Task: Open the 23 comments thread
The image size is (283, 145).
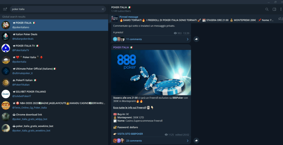Action: pos(151,141)
